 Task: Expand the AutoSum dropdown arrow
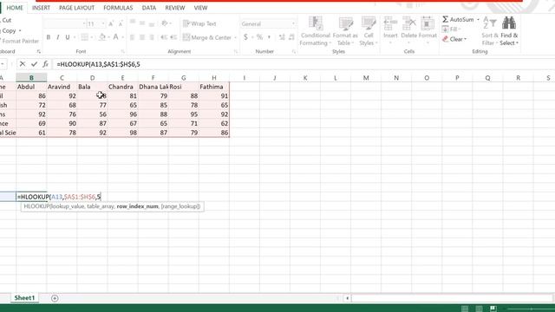coord(478,20)
